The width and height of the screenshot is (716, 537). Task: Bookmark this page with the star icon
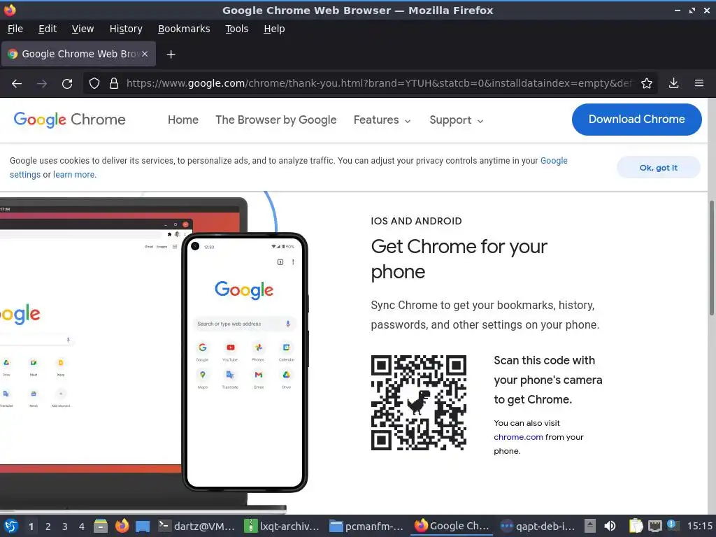[x=647, y=84]
